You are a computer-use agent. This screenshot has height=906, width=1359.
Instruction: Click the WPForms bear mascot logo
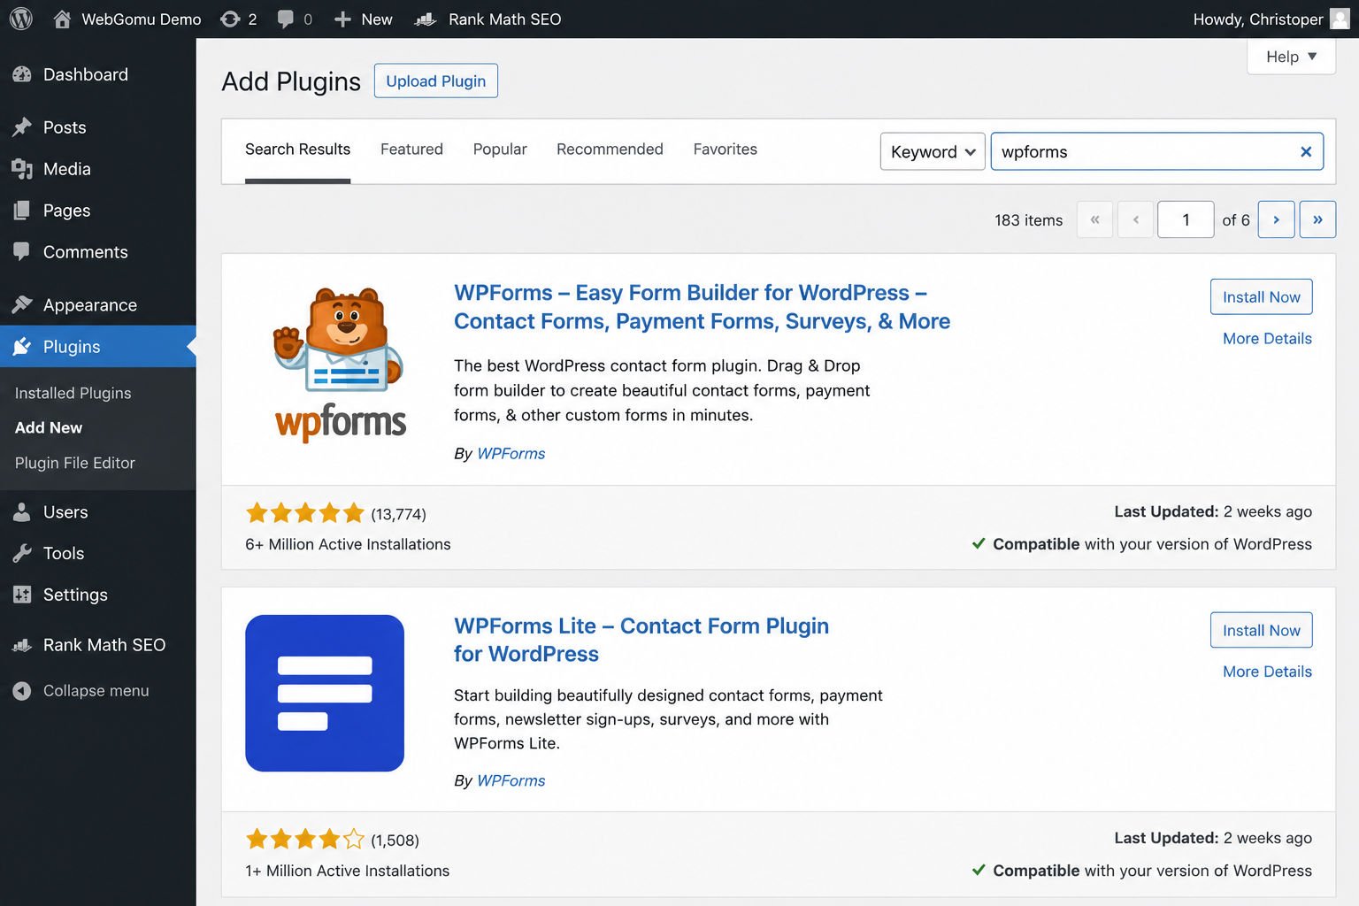pos(340,364)
